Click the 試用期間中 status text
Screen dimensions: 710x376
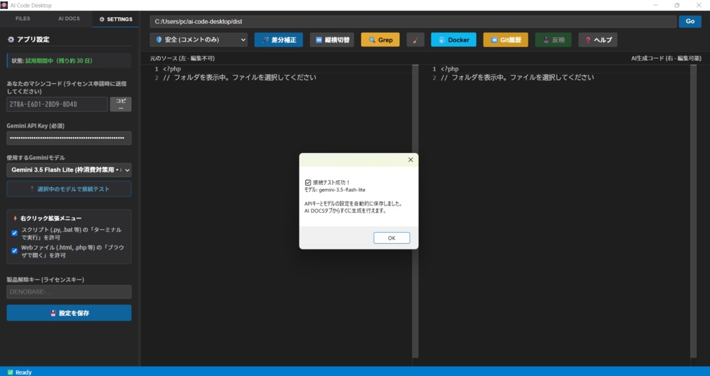[59, 61]
